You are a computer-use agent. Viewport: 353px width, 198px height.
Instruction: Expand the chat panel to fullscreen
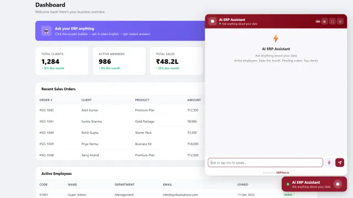332,21
